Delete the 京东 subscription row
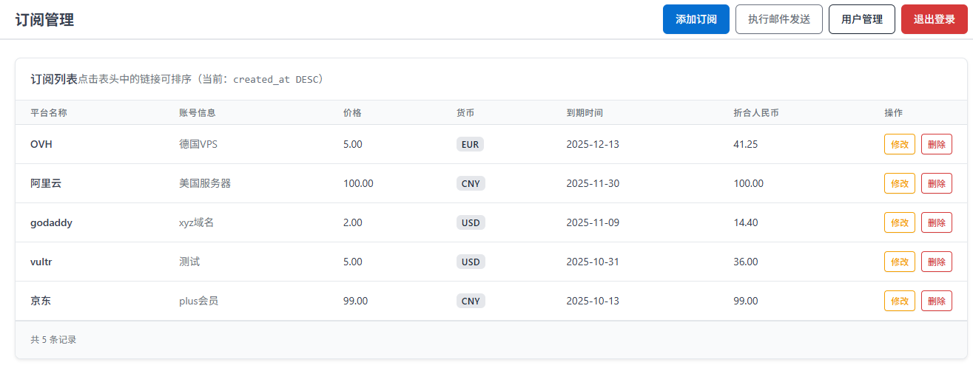Viewport: 973px width, 368px height. [936, 301]
